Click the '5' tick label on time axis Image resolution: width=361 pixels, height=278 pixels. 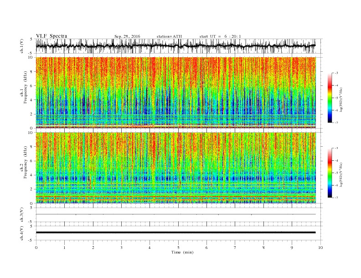click(x=178, y=248)
